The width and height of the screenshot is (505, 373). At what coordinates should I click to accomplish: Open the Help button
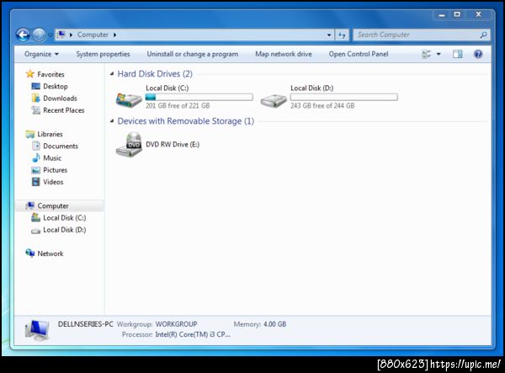point(478,54)
